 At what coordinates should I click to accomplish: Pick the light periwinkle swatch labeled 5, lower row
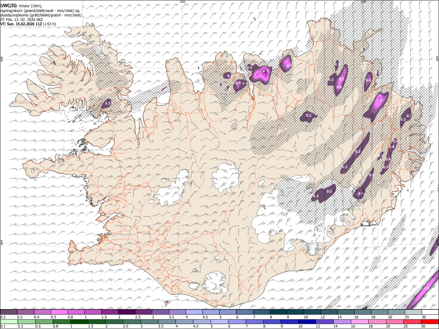tap(219, 322)
